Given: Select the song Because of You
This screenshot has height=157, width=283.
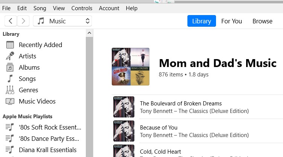Looking at the screenshot, I should coord(159,128).
